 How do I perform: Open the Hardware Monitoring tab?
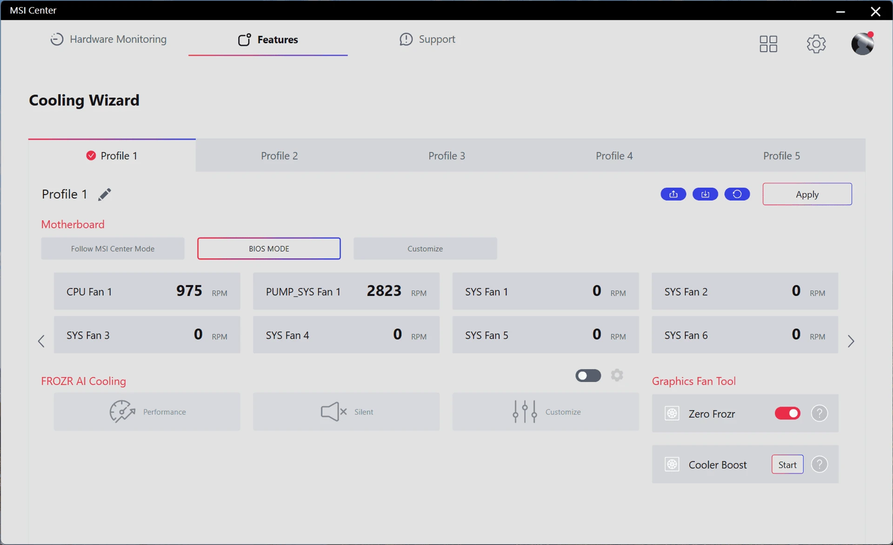pos(108,39)
